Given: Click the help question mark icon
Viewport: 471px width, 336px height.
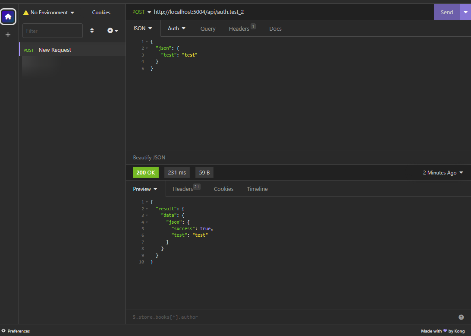Looking at the screenshot, I should click(x=461, y=317).
